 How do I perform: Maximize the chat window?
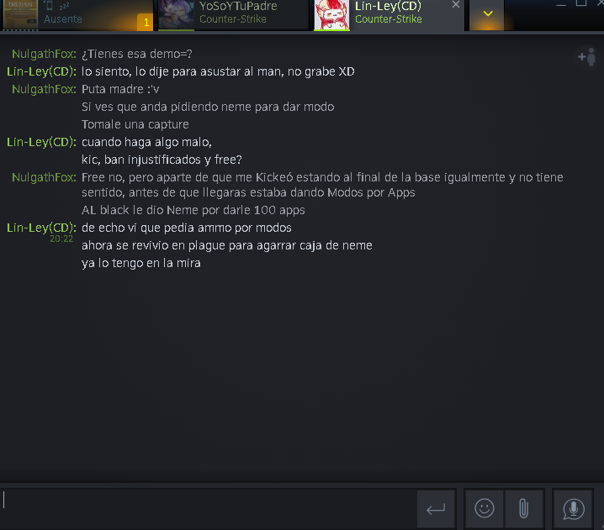coord(581,3)
